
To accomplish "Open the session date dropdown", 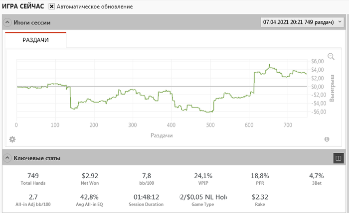I will pos(302,22).
